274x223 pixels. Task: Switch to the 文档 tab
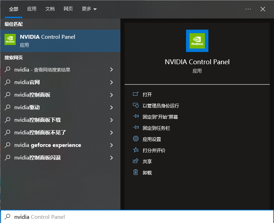pyautogui.click(x=50, y=9)
